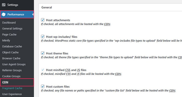Click the Fragment Cache link
The image size is (182, 97).
click(12, 88)
